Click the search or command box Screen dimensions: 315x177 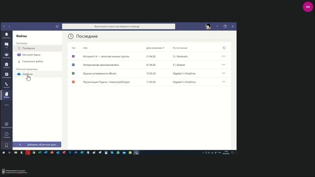point(119,26)
